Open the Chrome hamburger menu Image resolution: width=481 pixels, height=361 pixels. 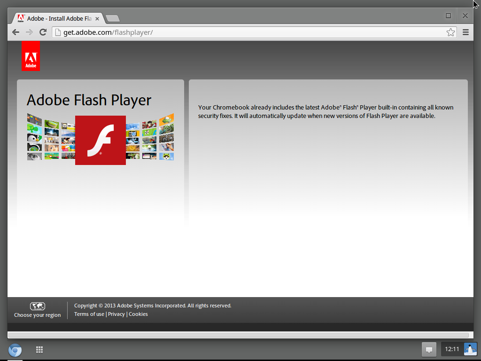pos(465,32)
